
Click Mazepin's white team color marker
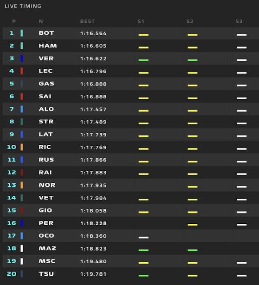point(22,248)
